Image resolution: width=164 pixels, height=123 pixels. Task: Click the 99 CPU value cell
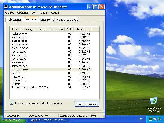coord(70,87)
